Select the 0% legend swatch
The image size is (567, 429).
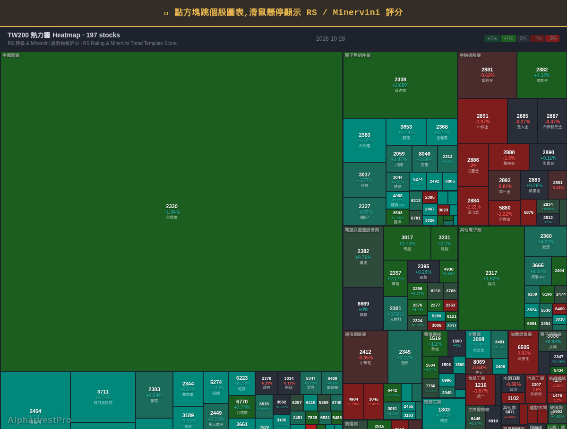(x=523, y=39)
